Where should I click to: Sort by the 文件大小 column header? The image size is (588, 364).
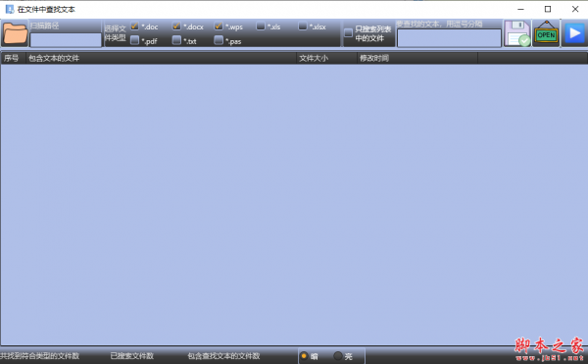[326, 58]
